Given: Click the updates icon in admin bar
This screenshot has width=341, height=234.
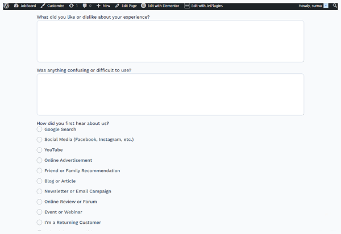Looking at the screenshot, I should [x=74, y=5].
